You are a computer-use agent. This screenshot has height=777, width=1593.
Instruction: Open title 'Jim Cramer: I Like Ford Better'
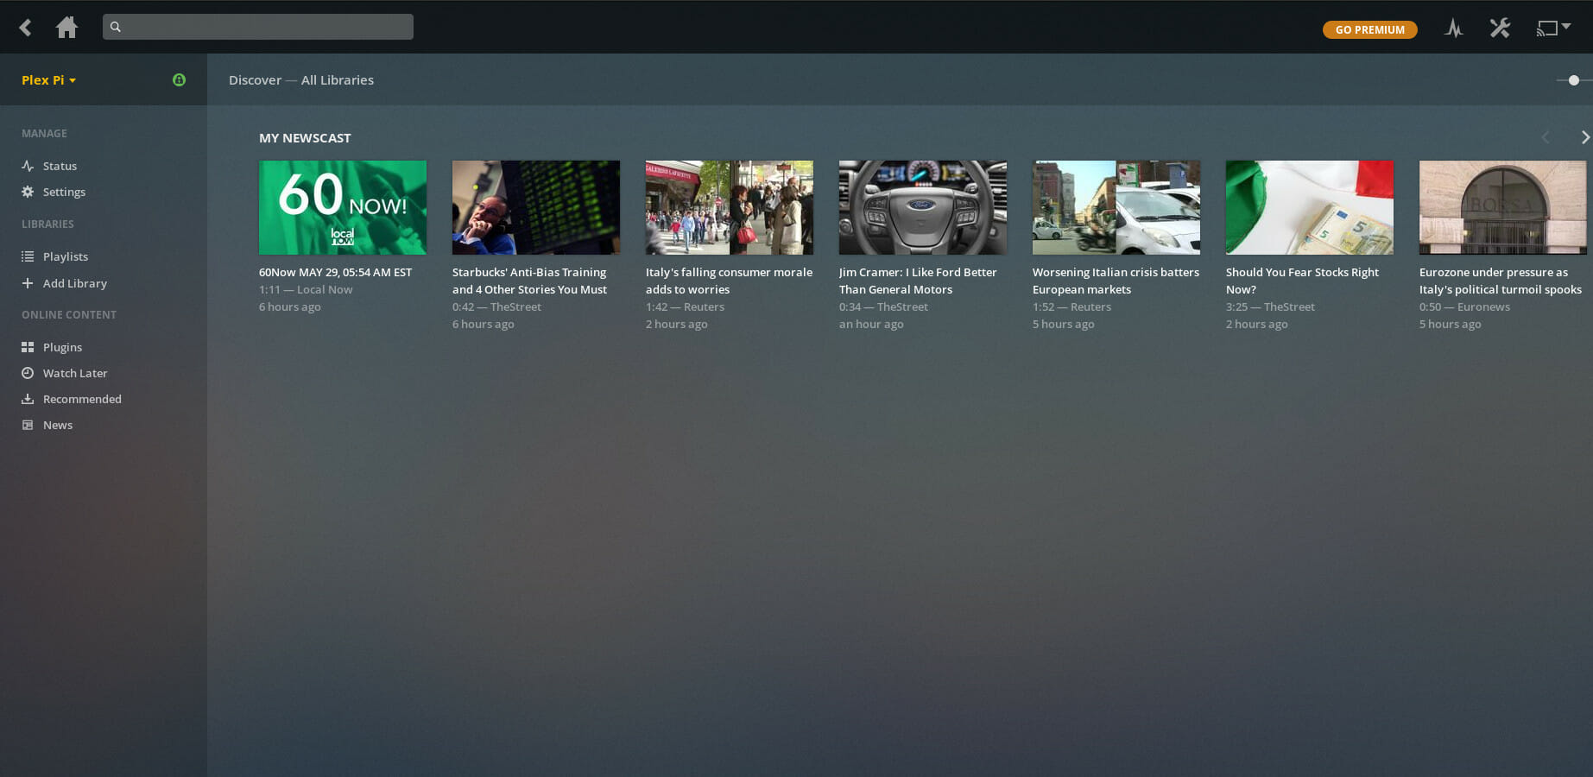918,281
